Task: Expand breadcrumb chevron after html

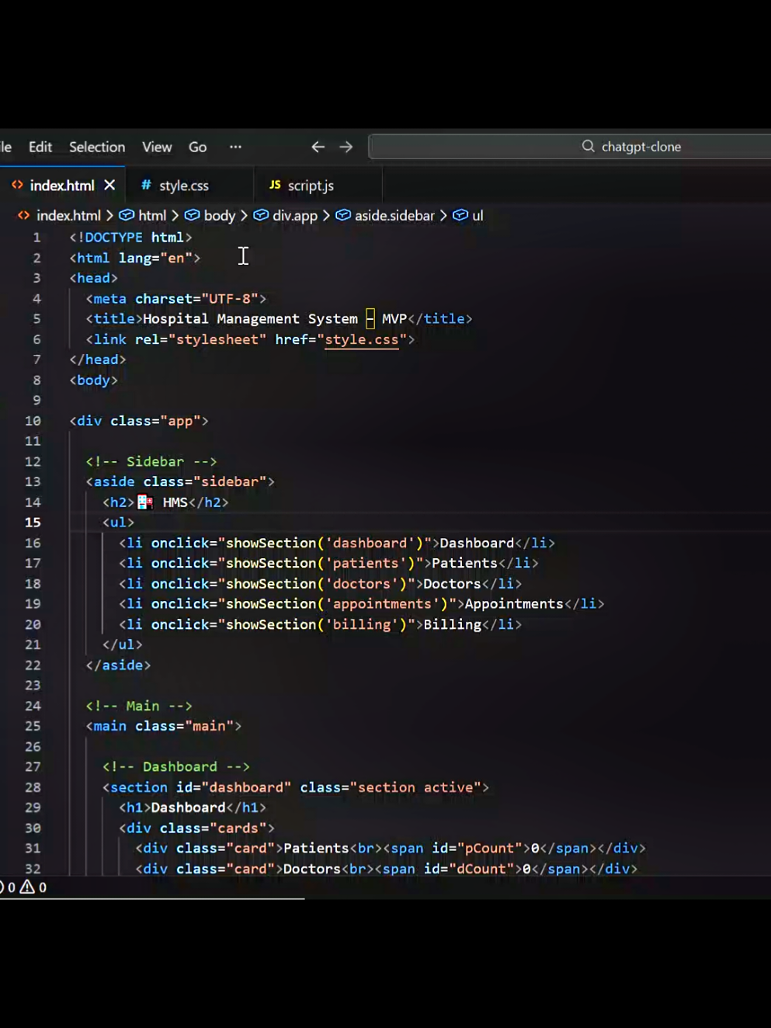Action: (175, 216)
